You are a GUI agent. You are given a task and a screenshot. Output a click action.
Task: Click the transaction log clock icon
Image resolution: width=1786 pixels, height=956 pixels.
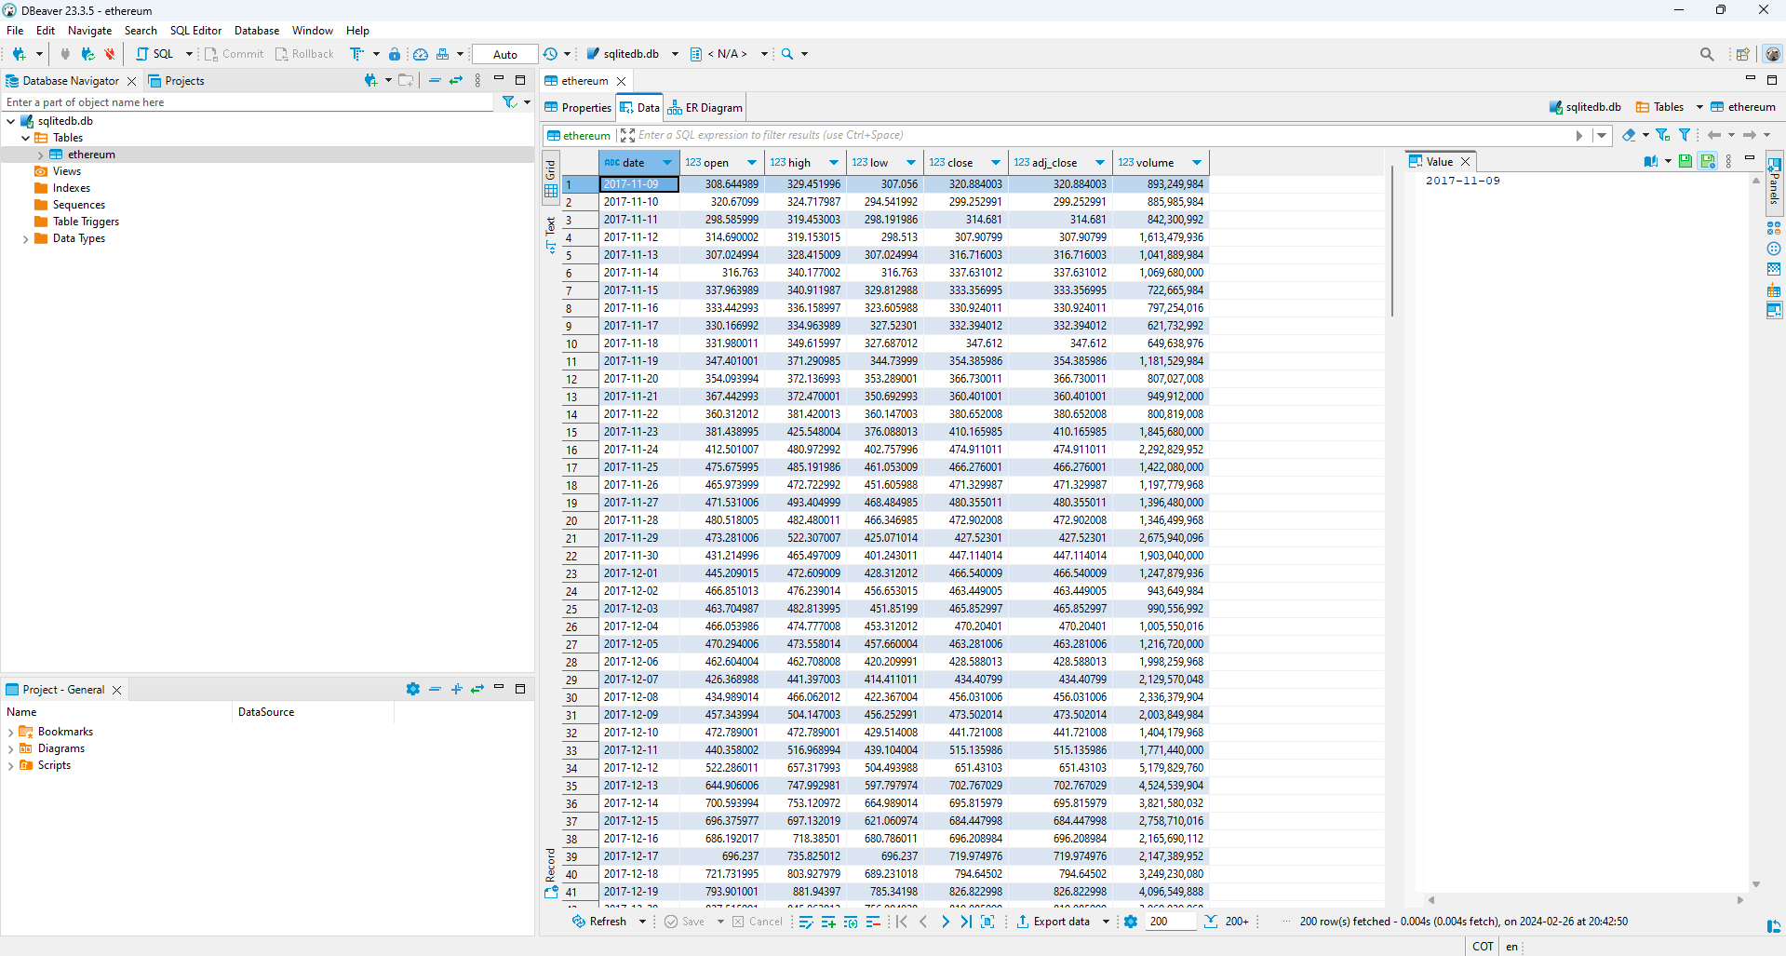pos(551,54)
